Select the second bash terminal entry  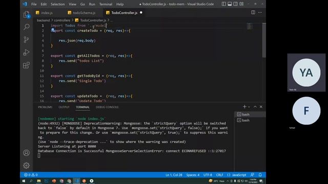[x=250, y=121]
